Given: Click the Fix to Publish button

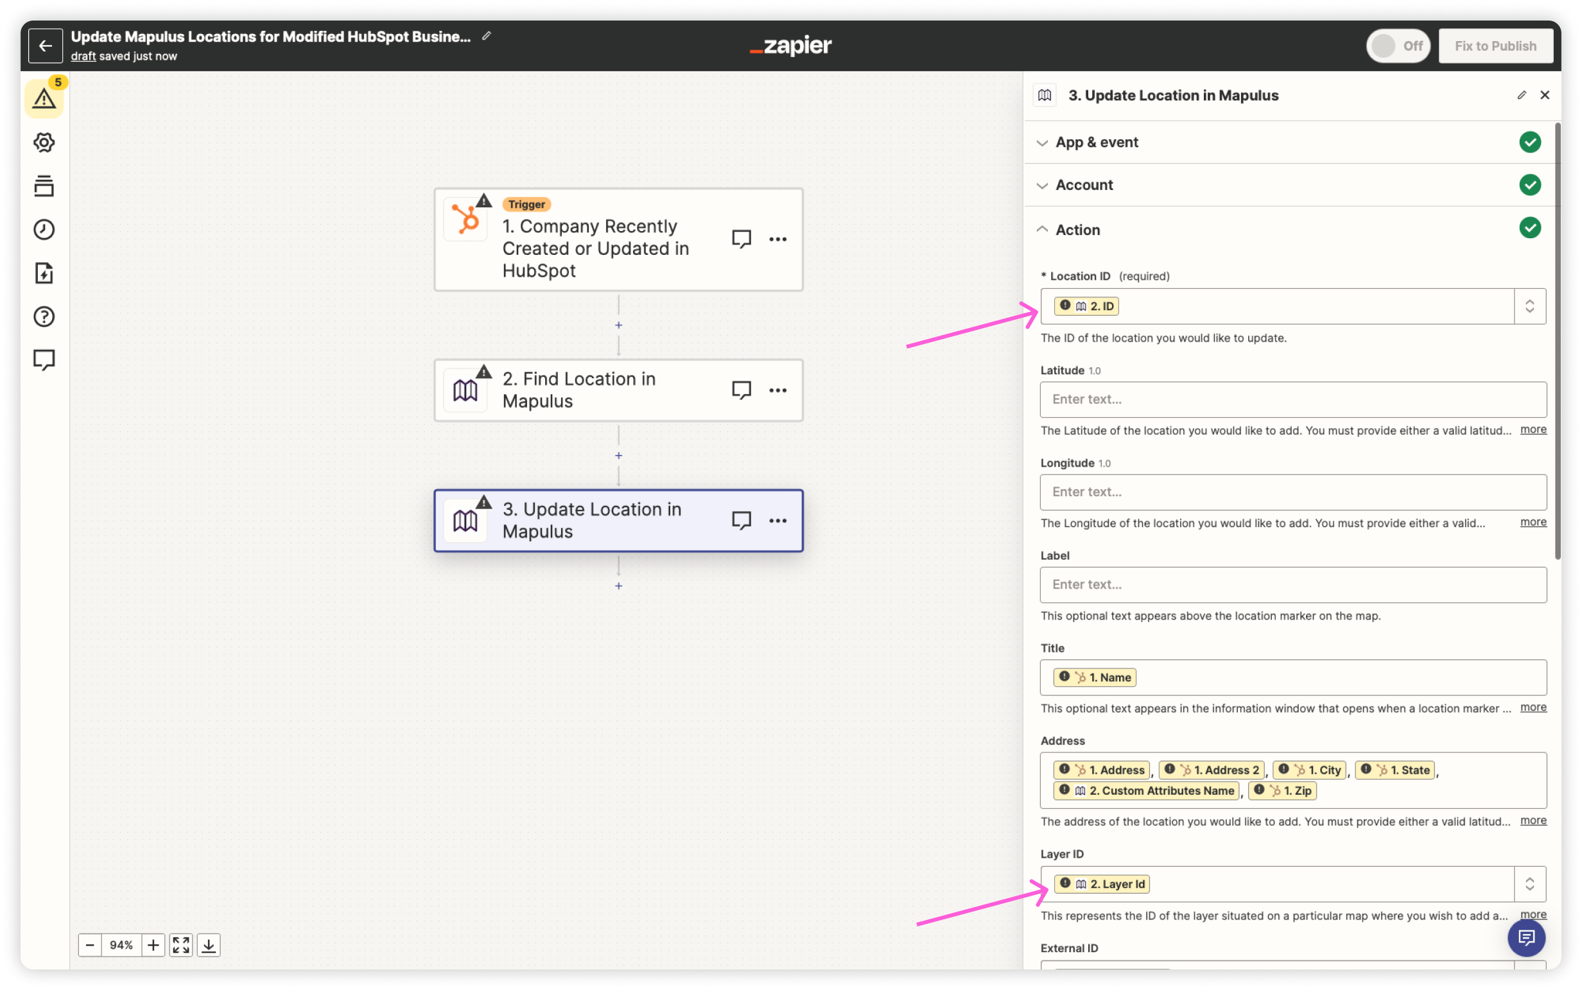Looking at the screenshot, I should pos(1495,46).
